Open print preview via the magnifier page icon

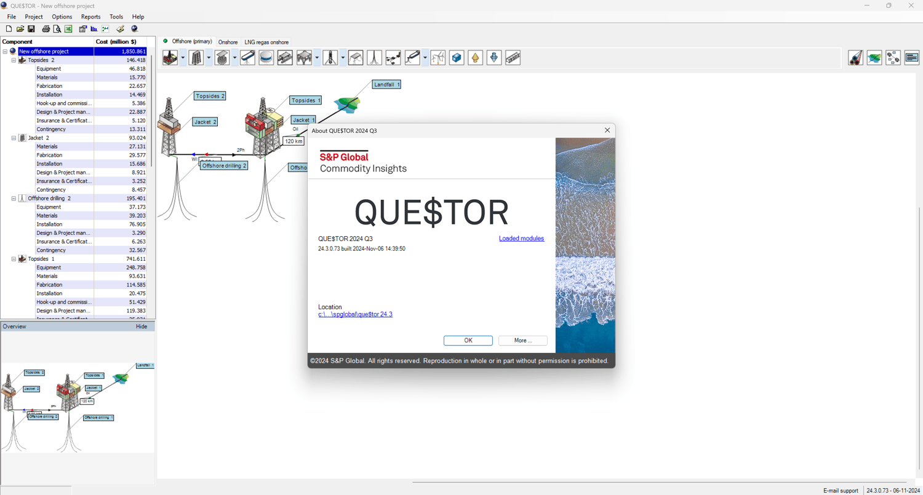click(x=57, y=29)
